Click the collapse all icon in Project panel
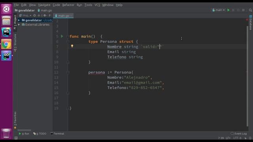 (x=39, y=15)
